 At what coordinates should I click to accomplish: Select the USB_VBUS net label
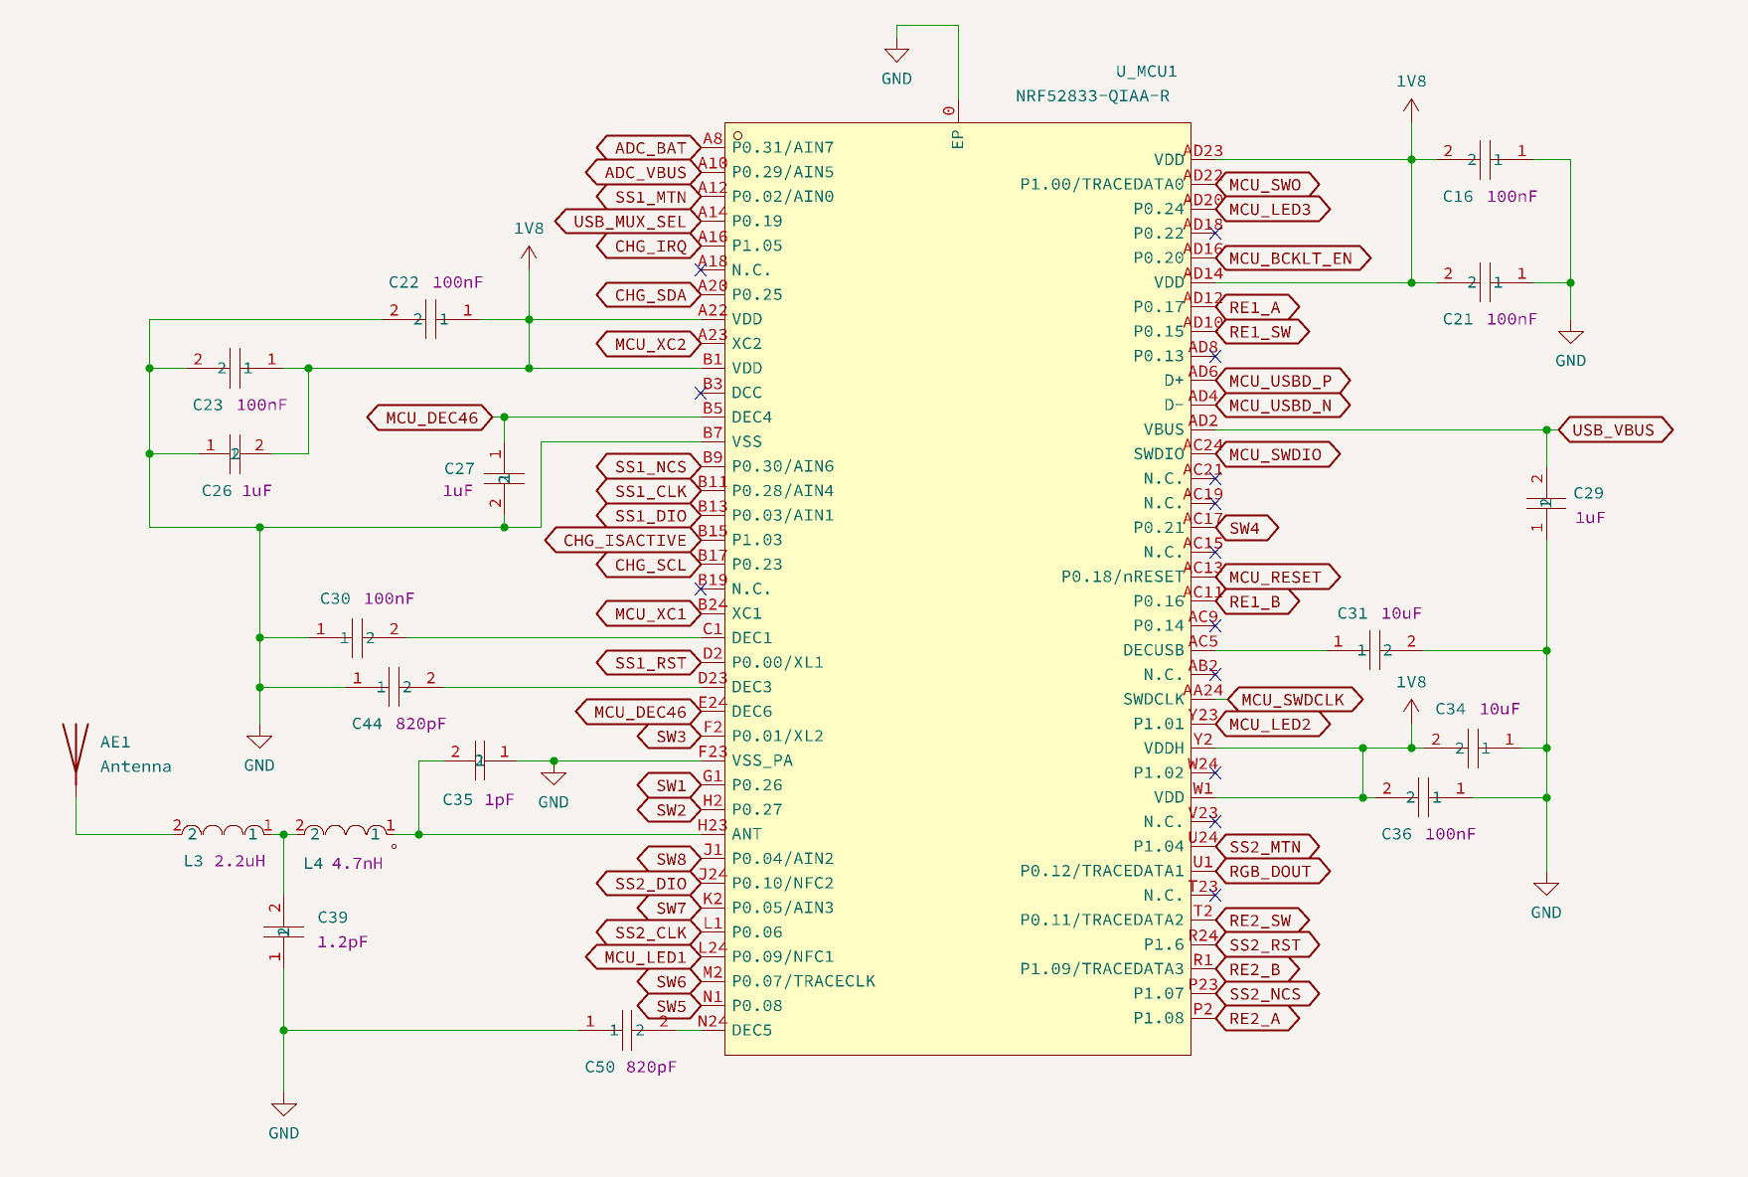point(1616,429)
